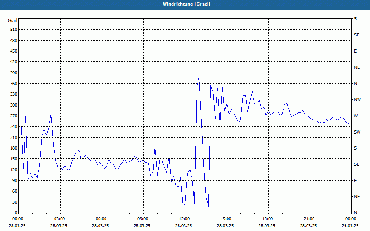Click the 15:00 time label
Screen dimensions: 370x231
click(x=227, y=219)
